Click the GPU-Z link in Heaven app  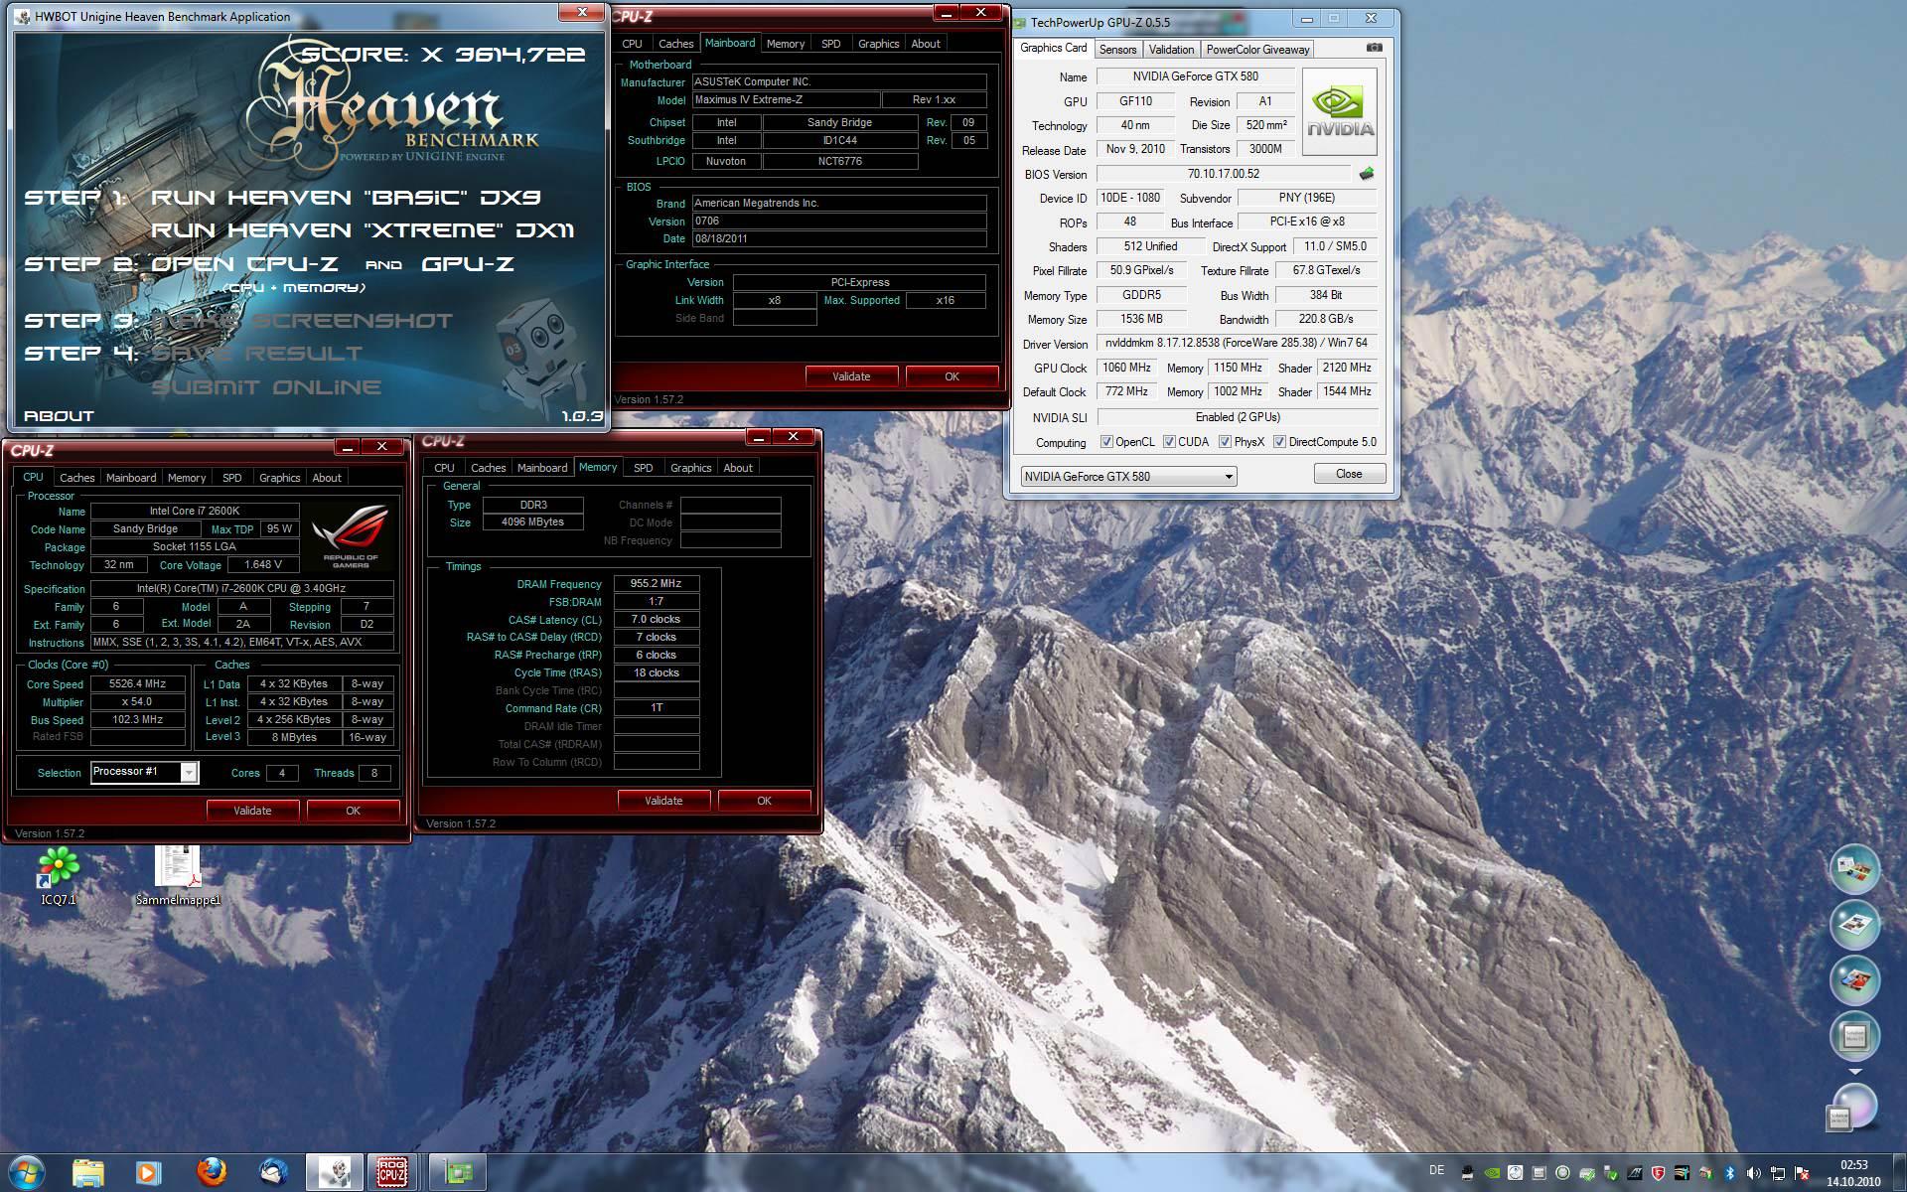click(468, 264)
